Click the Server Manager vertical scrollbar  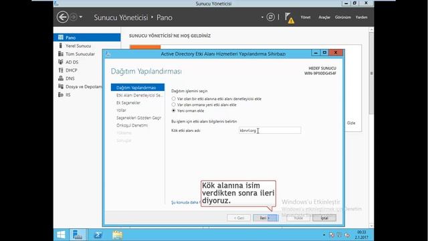coord(371,73)
